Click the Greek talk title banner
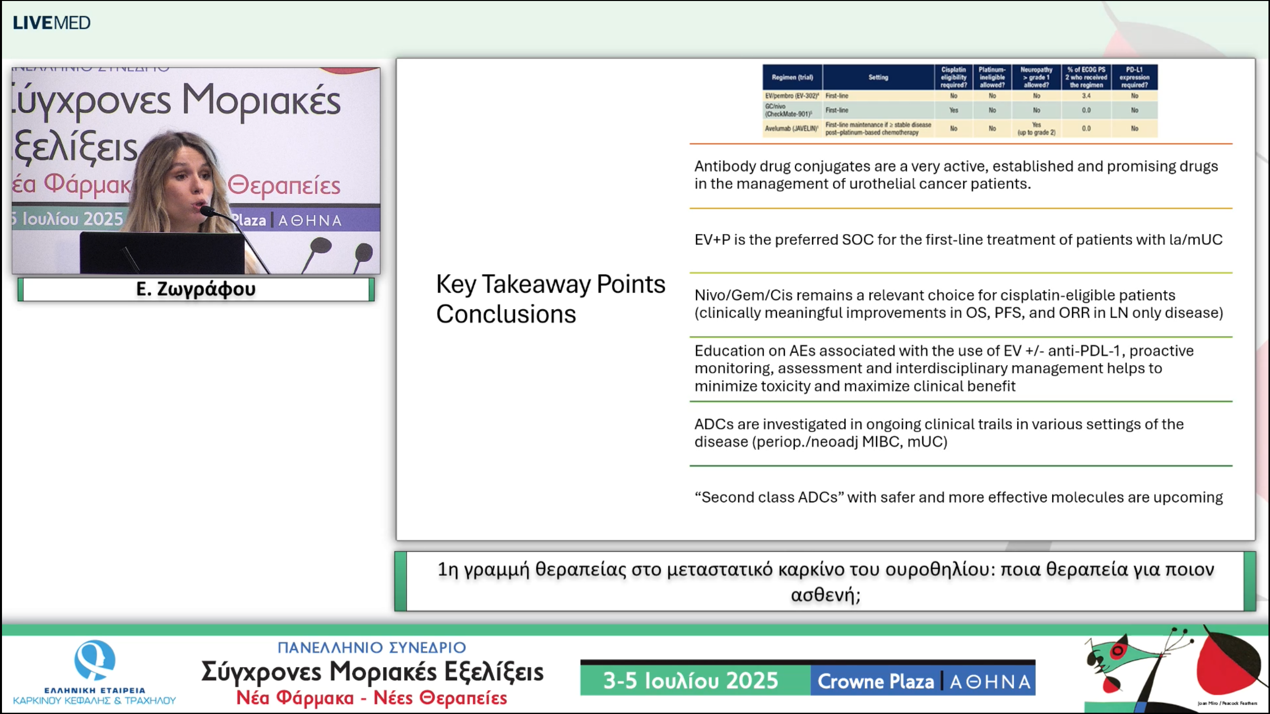Screen dimensions: 1270x714 click(825, 581)
